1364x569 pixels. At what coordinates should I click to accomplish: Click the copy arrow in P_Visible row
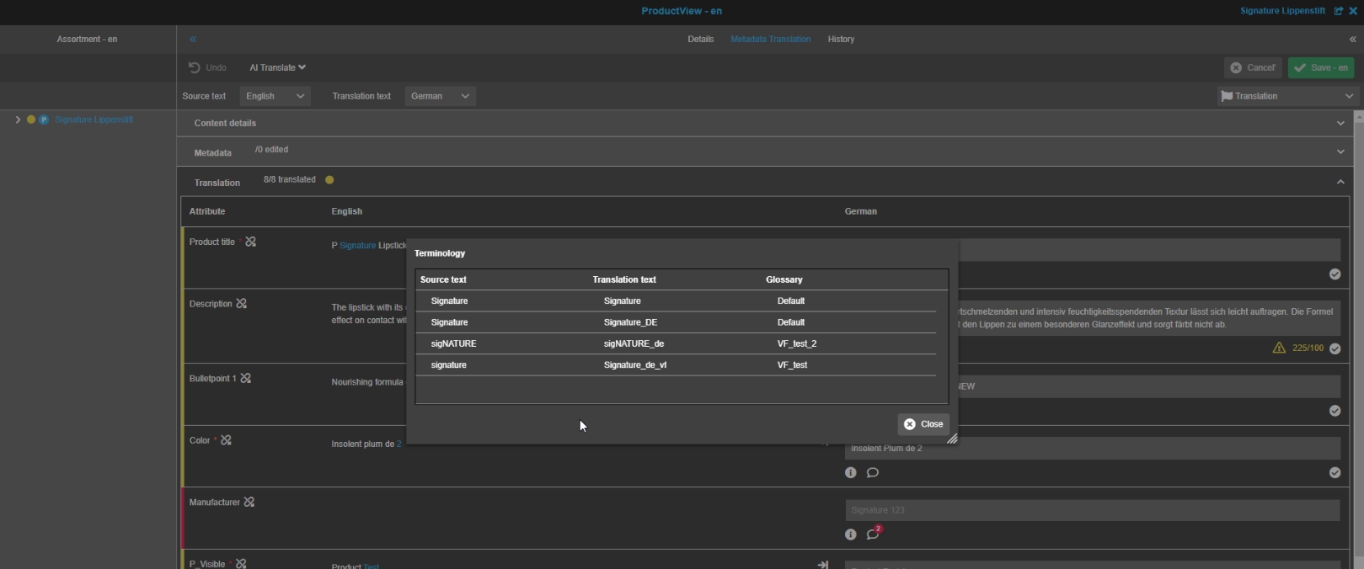[x=822, y=564]
